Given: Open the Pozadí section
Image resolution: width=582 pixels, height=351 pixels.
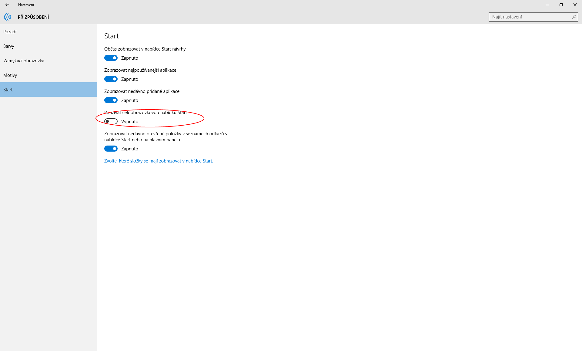Looking at the screenshot, I should pyautogui.click(x=10, y=32).
